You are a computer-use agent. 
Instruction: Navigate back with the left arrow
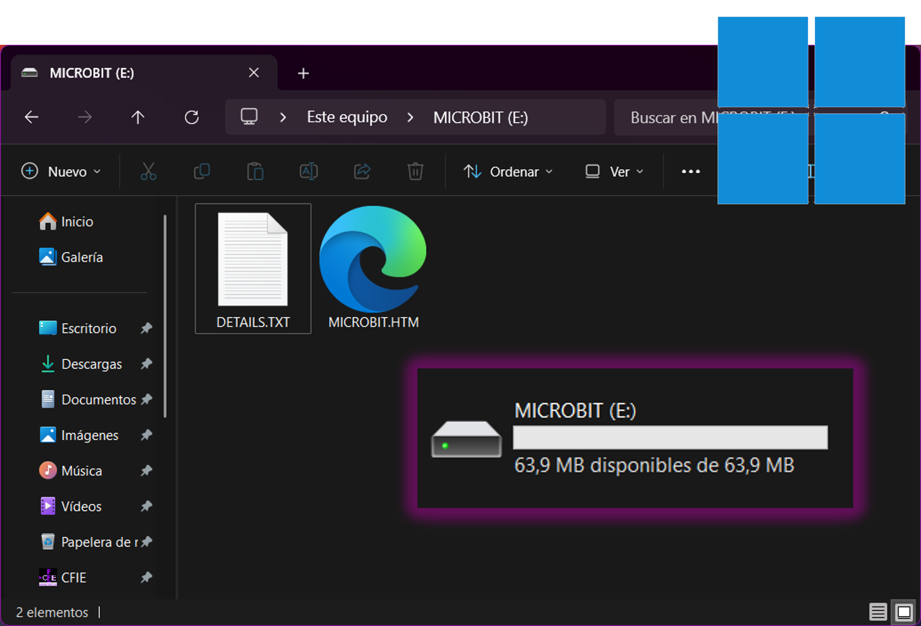[x=32, y=117]
